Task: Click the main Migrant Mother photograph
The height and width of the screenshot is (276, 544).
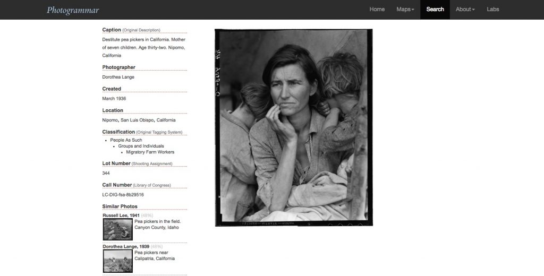Action: pyautogui.click(x=293, y=127)
